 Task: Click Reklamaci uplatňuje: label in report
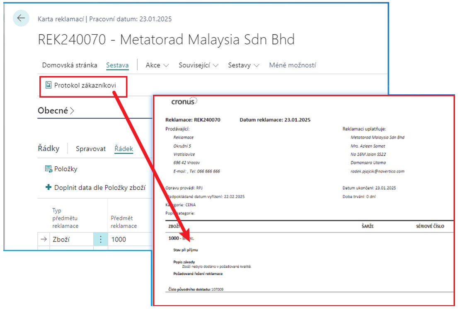[364, 129]
